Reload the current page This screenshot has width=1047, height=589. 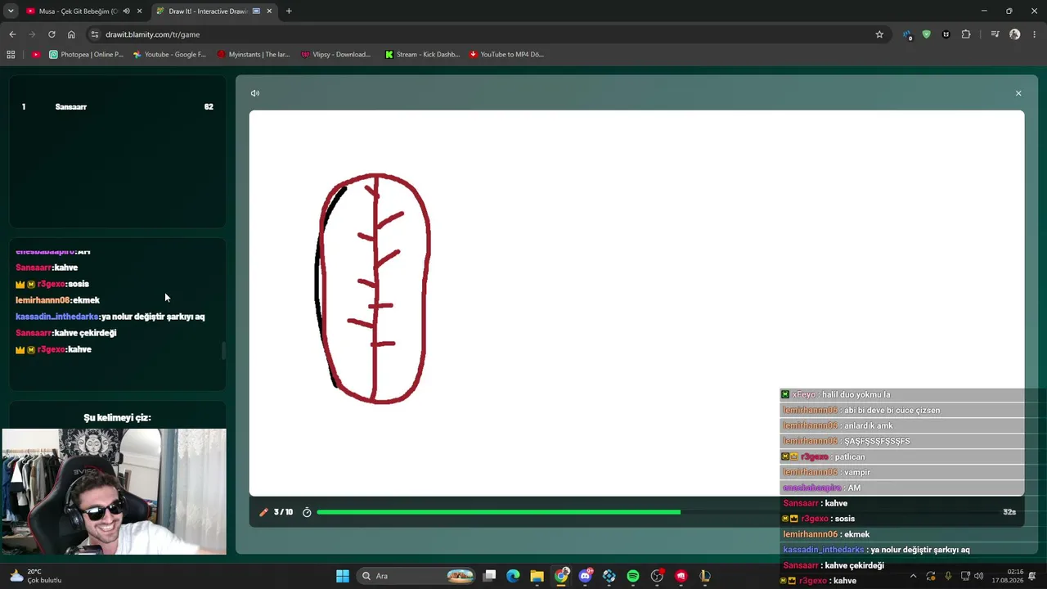coord(52,34)
